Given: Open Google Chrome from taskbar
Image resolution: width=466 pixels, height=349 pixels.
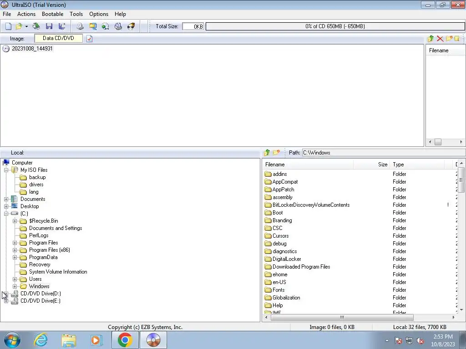Looking at the screenshot, I should (x=125, y=340).
